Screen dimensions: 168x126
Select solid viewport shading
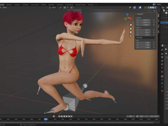click(x=151, y=8)
